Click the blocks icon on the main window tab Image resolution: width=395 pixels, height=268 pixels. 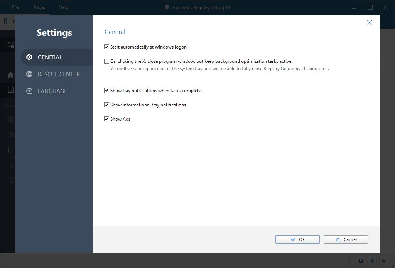pyautogui.click(x=7, y=22)
